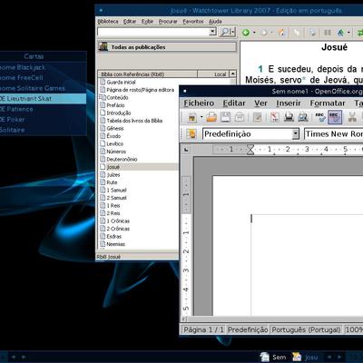Open dropdown arrow next to green Back button
The width and height of the screenshot is (363, 363).
[254, 33]
